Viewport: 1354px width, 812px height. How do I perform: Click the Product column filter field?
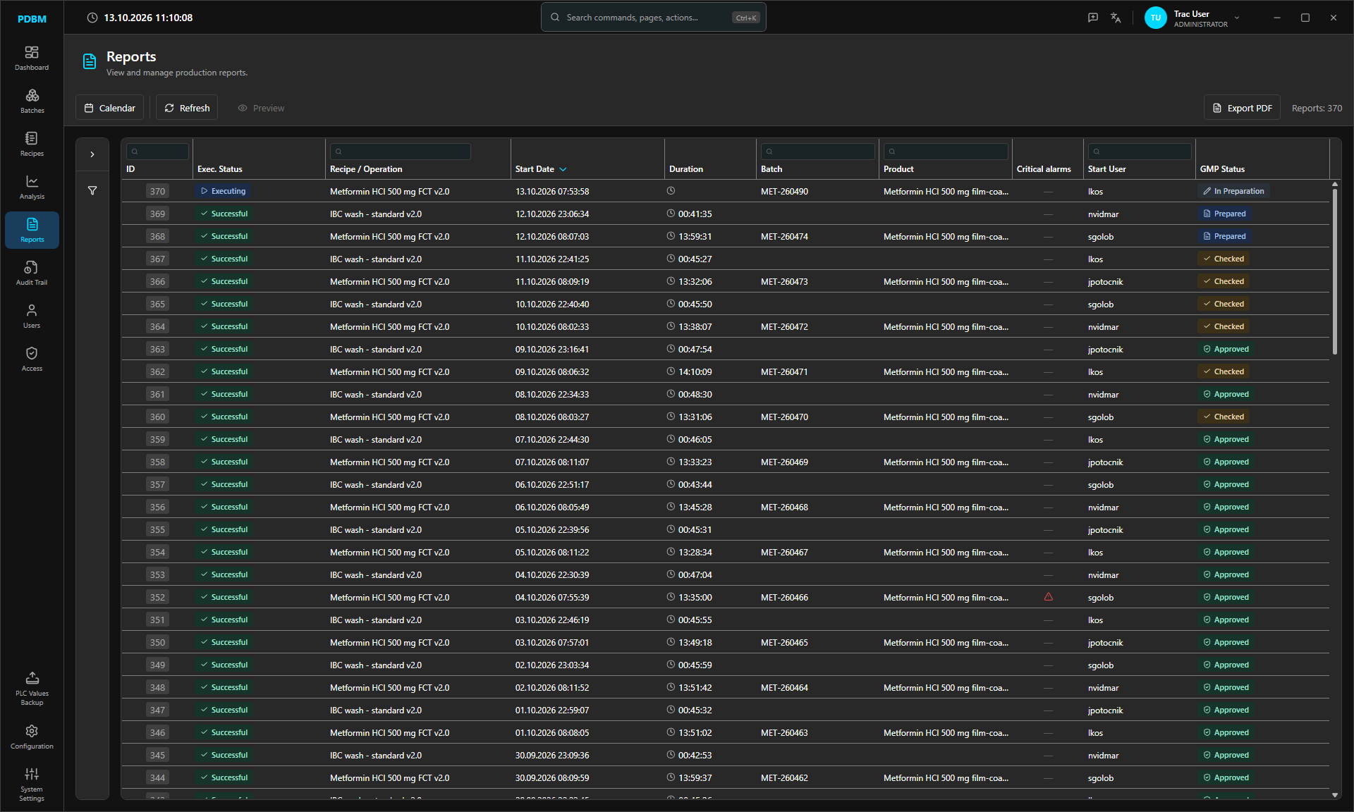pos(946,152)
